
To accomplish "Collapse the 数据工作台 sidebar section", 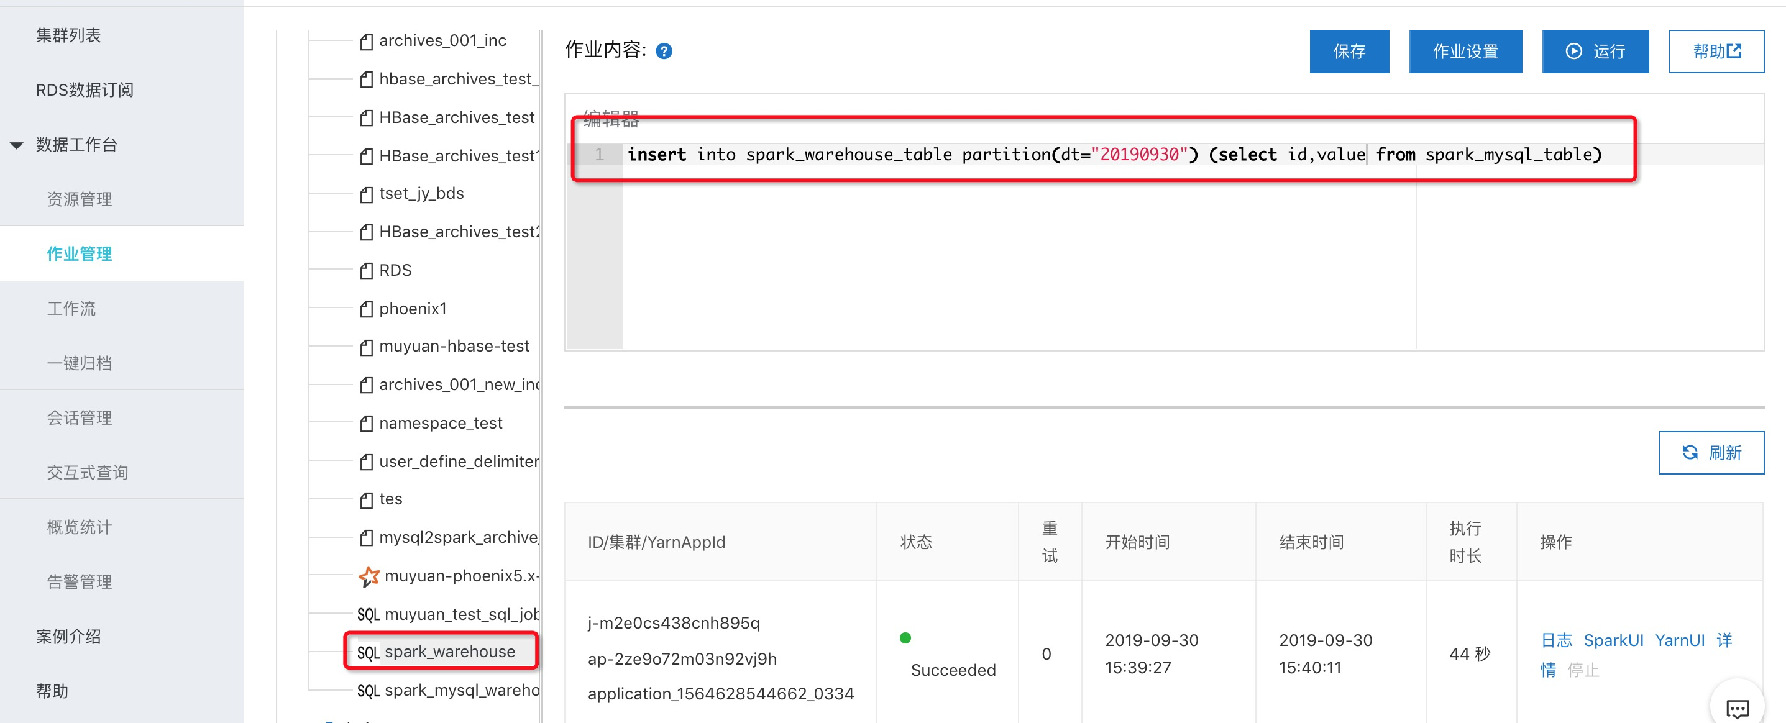I will point(17,145).
